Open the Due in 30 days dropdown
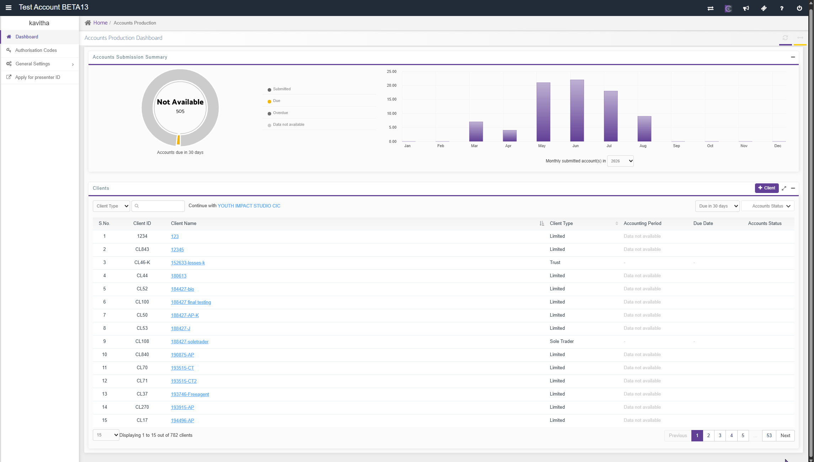Image resolution: width=814 pixels, height=462 pixels. (x=717, y=206)
